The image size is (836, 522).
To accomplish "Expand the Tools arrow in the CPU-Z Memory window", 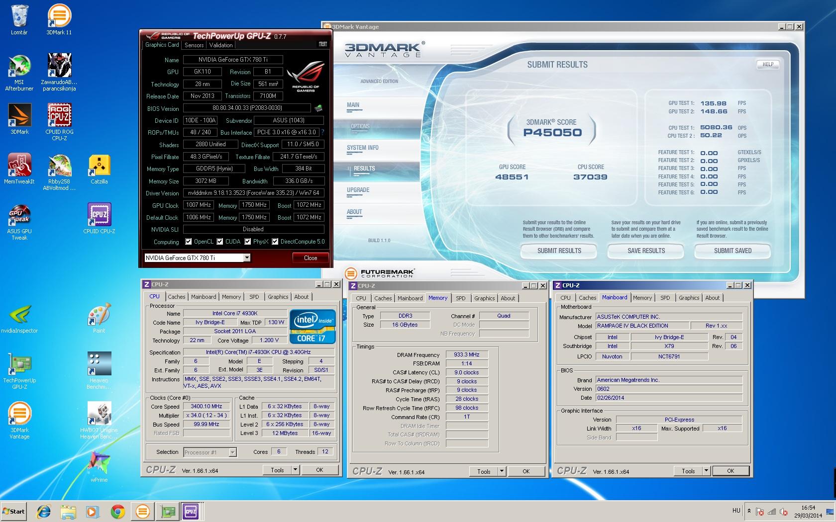I will click(x=502, y=471).
